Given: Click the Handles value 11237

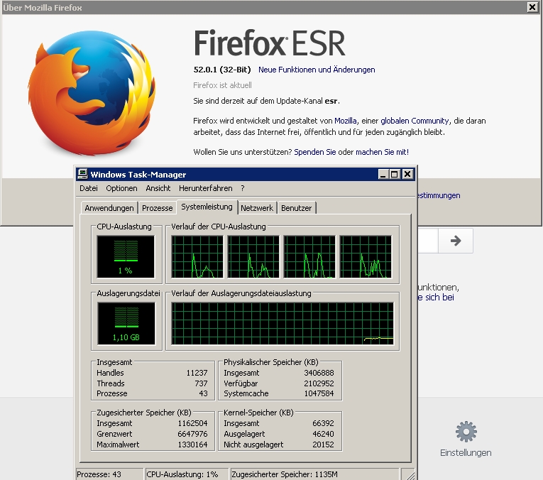Looking at the screenshot, I should [x=197, y=373].
